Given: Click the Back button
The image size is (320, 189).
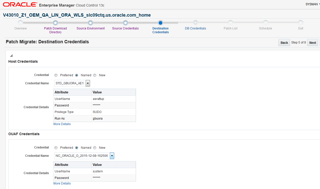Looking at the screenshot, I should pos(284,43).
